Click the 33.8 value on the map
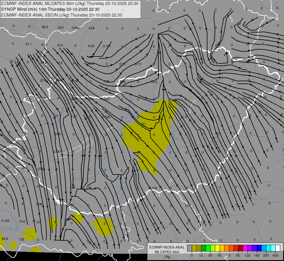The height and width of the screenshot is (261, 284). click(154, 82)
